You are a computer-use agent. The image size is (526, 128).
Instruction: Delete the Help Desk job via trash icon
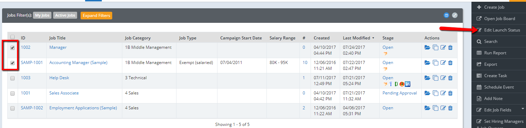pos(450,78)
